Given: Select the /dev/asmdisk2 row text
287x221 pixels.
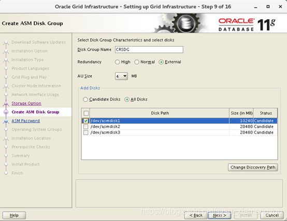Looking at the screenshot, I should (x=105, y=127).
